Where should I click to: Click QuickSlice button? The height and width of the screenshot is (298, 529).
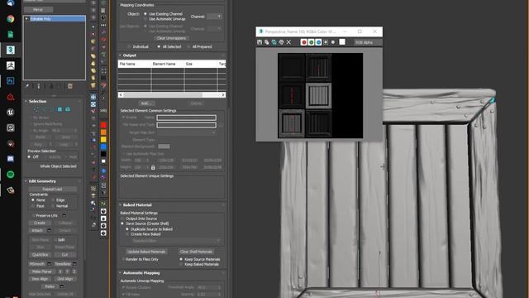click(41, 255)
